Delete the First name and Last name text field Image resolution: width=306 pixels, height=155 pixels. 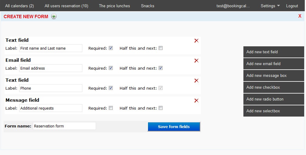pos(196,41)
